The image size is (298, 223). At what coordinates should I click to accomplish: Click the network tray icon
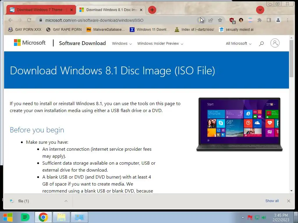pyautogui.click(x=257, y=217)
